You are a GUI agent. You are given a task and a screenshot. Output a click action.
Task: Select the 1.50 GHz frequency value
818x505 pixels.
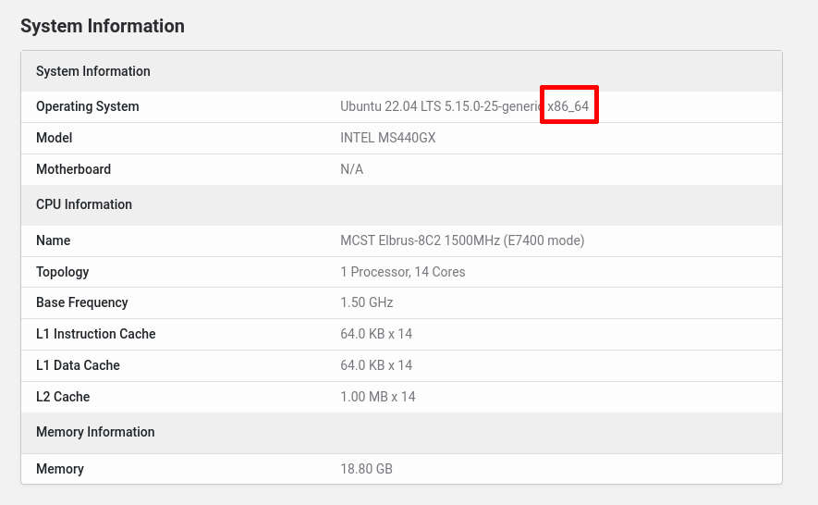point(366,302)
